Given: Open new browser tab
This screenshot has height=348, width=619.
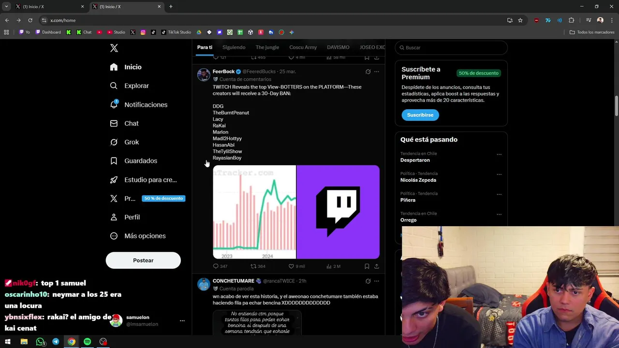Looking at the screenshot, I should (x=171, y=7).
